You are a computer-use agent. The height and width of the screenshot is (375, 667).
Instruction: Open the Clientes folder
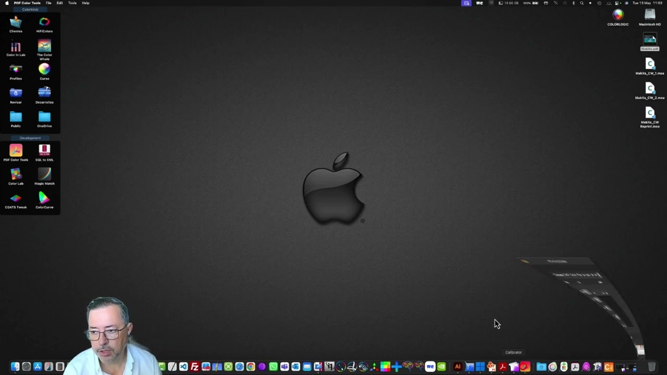16,24
